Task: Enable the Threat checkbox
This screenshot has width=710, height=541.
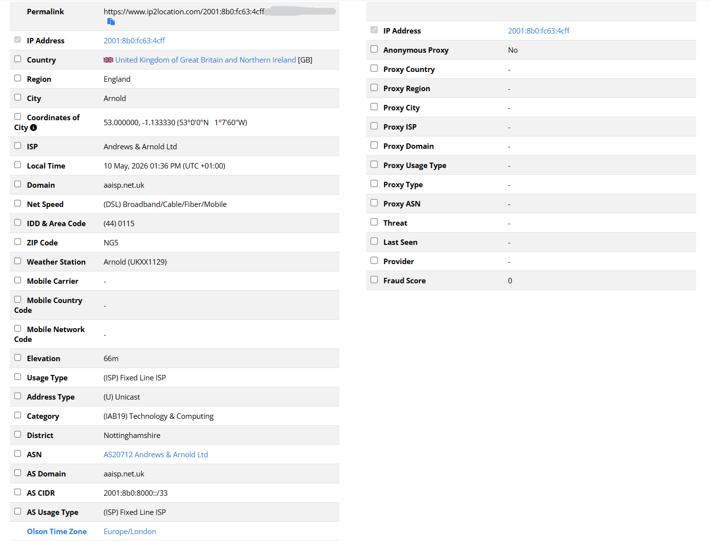Action: (374, 222)
